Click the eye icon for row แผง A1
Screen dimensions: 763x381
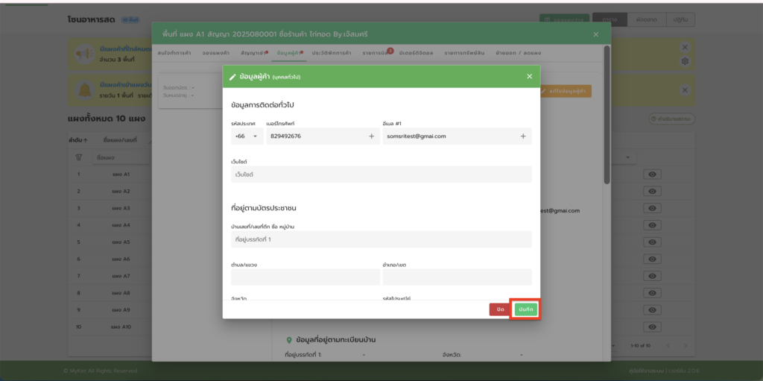pos(652,174)
